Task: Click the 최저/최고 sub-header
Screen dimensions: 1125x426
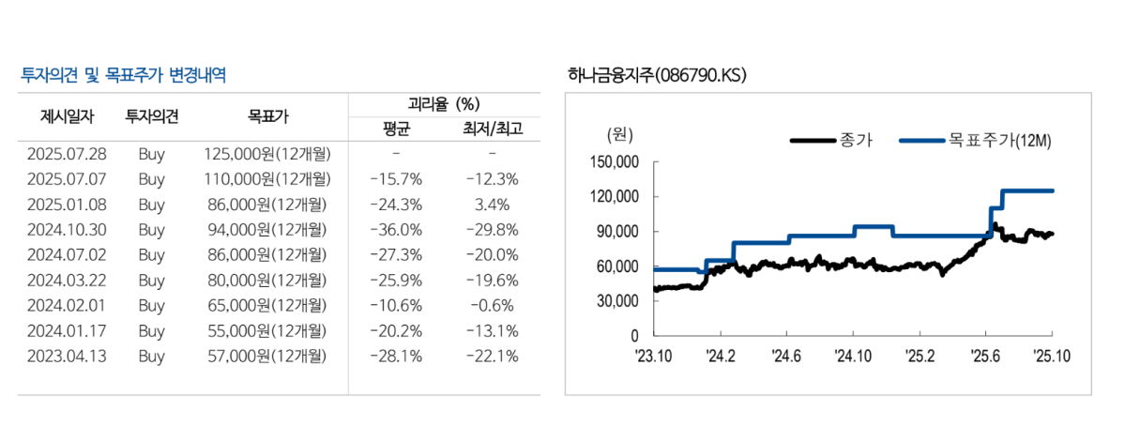Action: pos(492,129)
